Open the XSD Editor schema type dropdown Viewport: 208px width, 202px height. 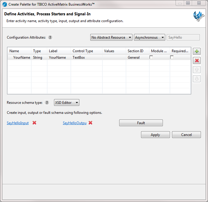coord(67,102)
